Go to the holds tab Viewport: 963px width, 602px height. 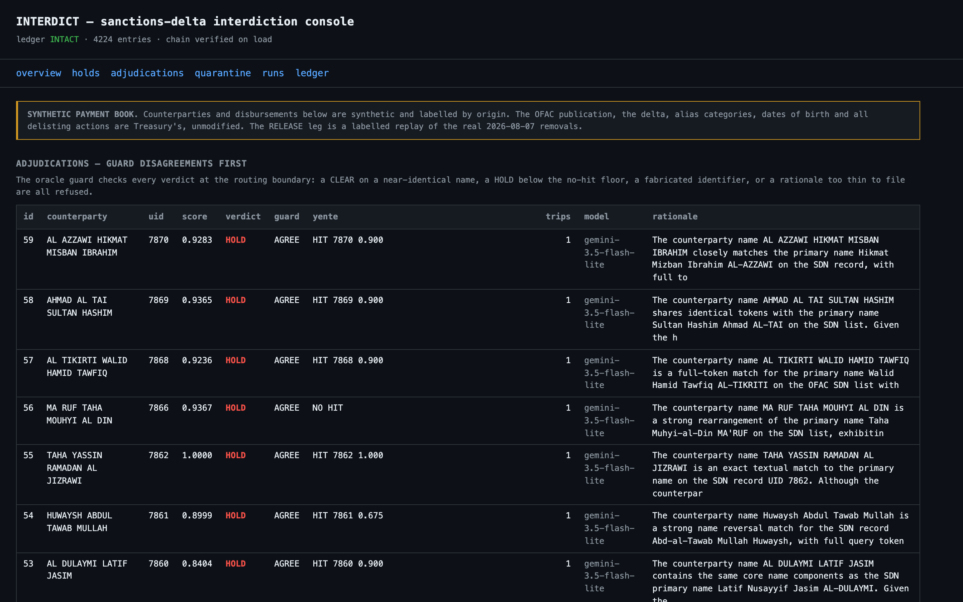point(86,73)
